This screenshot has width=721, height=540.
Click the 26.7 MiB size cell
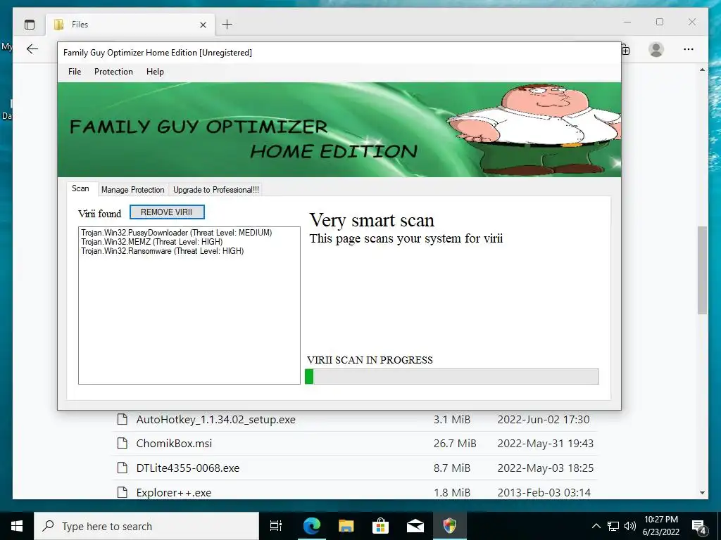[x=454, y=444]
